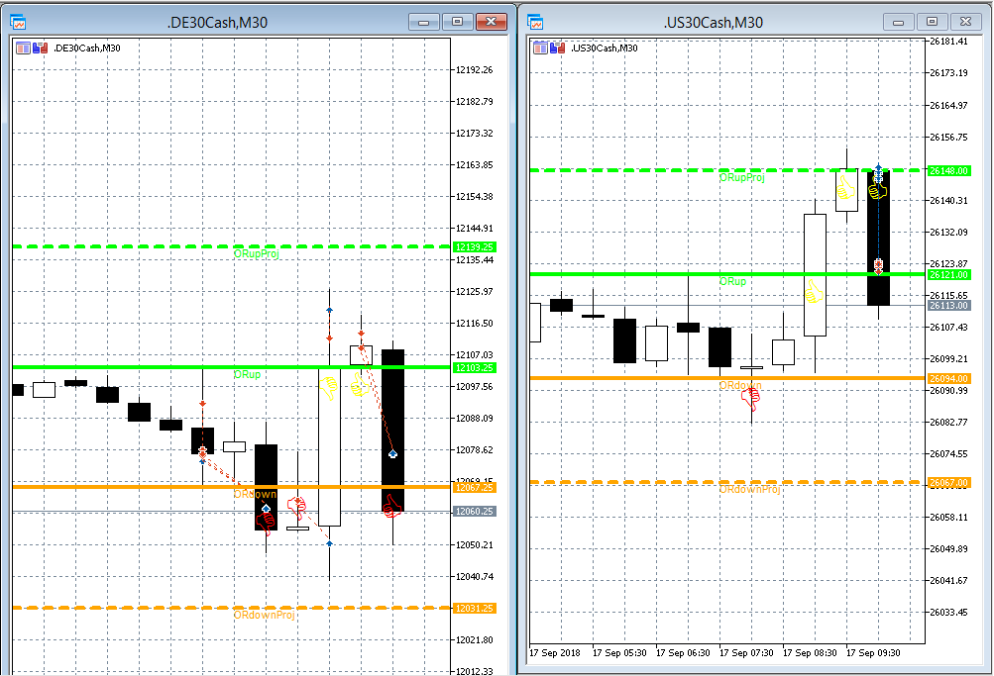Click the .US30Cash,M30 symbol label inside the chart
This screenshot has width=994, height=676.
coord(605,48)
